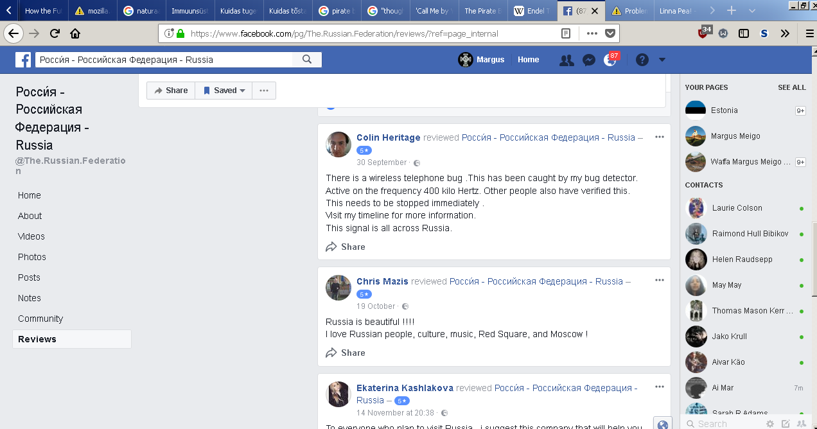Click the 30 September review date
This screenshot has width=817, height=429.
(382, 162)
